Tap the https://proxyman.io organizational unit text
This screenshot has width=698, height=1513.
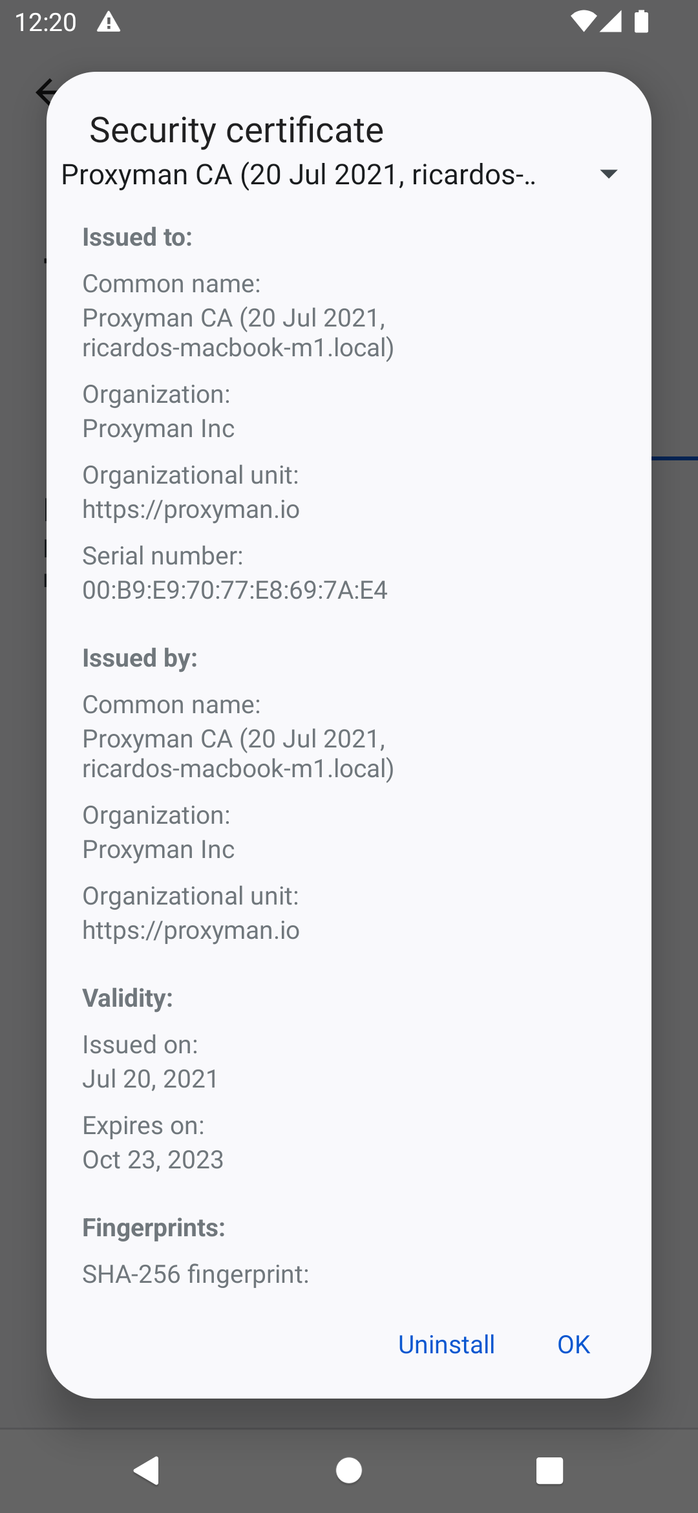point(191,510)
